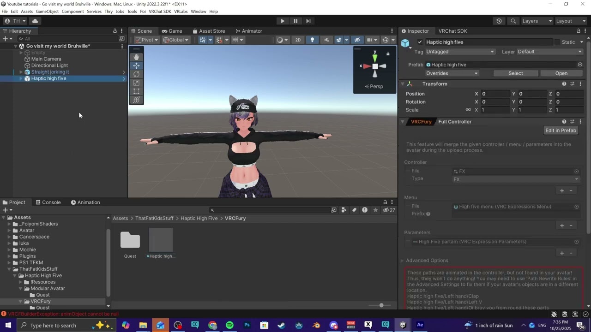
Task: Open the GameObject menu
Action: (48, 12)
